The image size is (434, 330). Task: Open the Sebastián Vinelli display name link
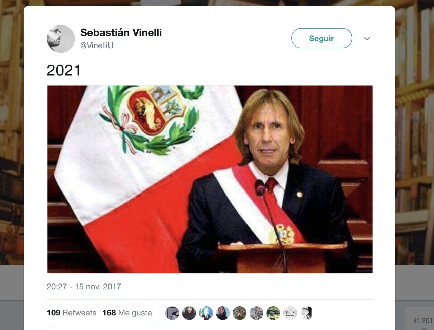(x=121, y=33)
